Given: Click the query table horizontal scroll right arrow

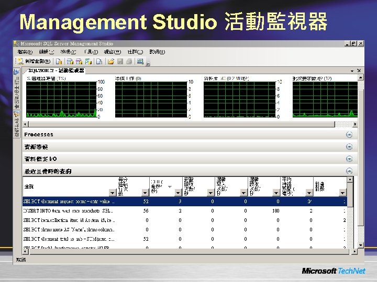Looking at the screenshot, I should 354,251.
